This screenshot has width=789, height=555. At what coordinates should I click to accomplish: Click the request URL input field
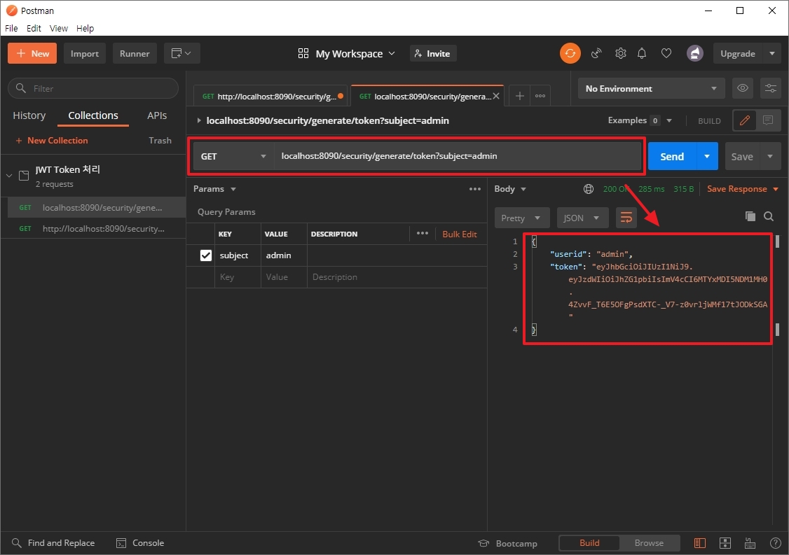click(457, 156)
